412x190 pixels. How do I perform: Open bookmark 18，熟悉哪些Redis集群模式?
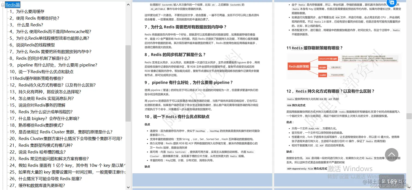[37, 125]
